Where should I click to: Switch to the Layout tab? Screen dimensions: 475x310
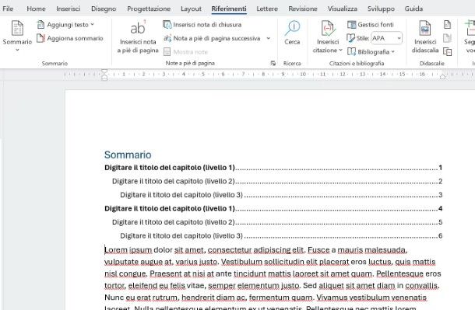coord(191,9)
